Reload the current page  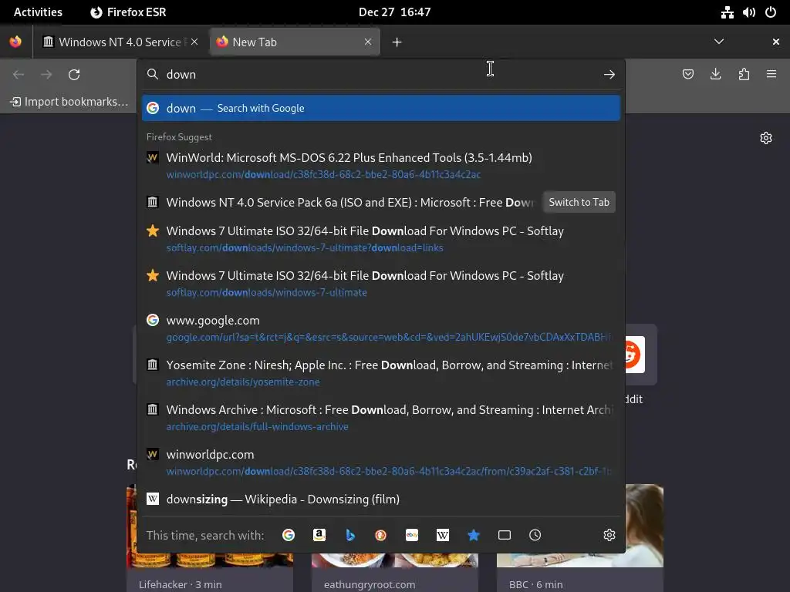click(x=74, y=75)
